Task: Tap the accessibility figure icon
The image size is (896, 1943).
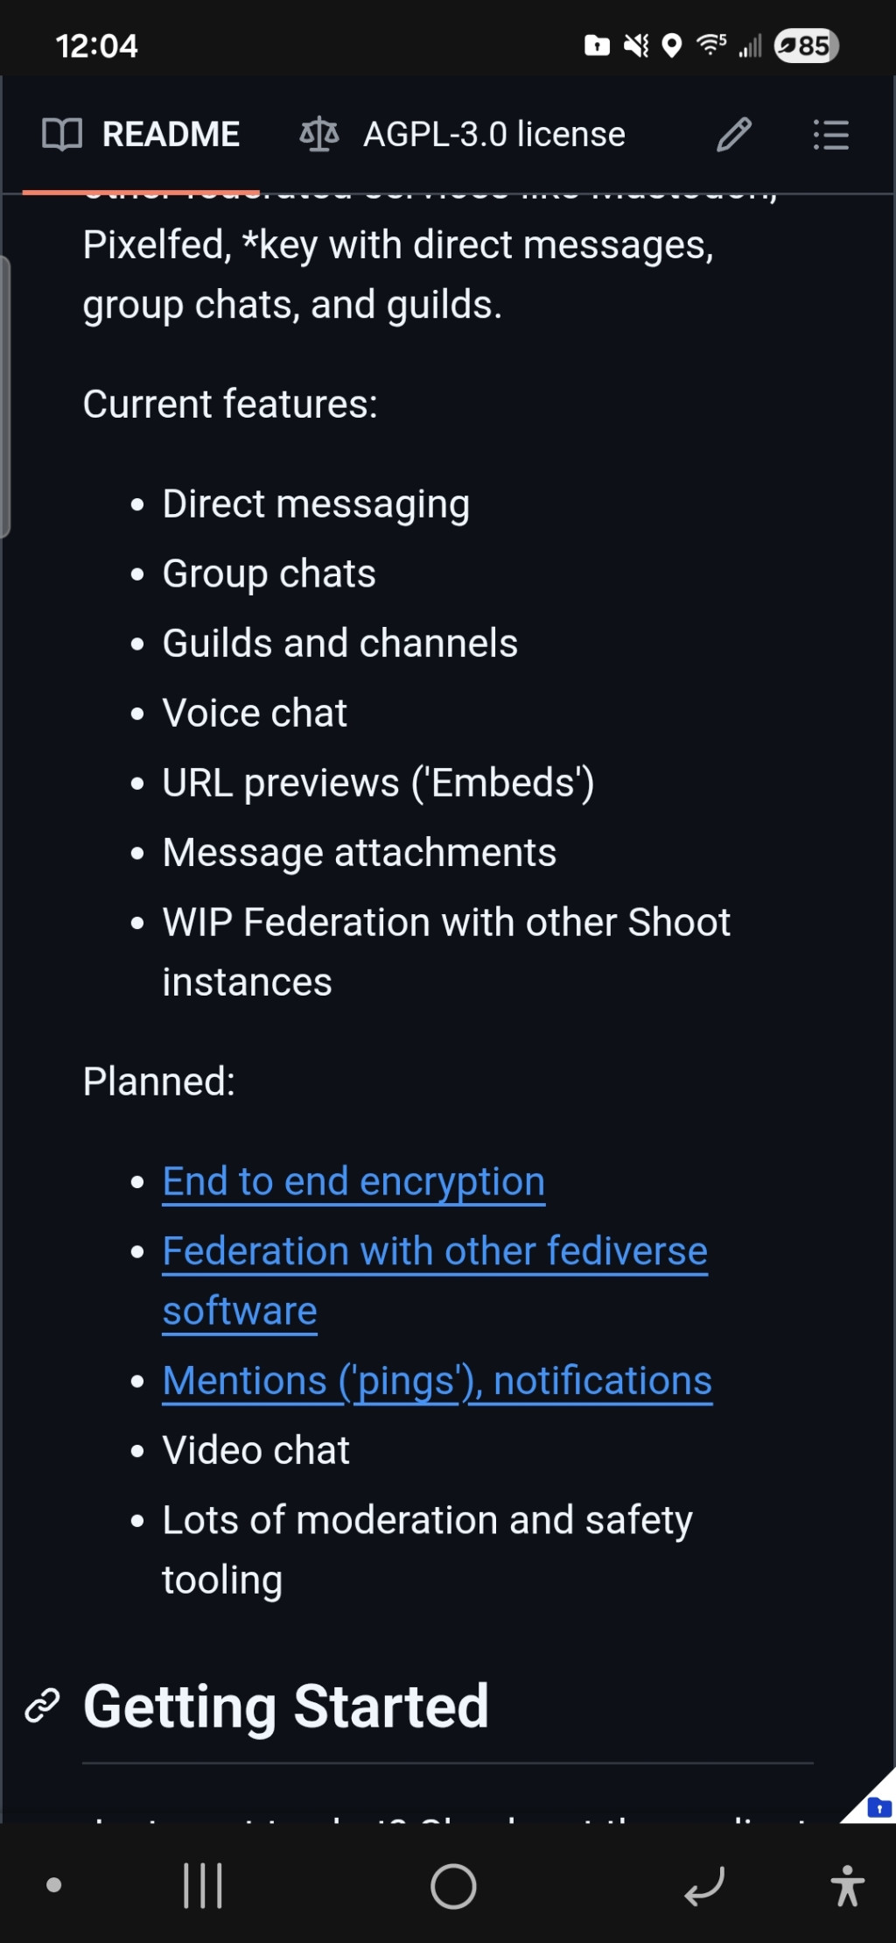Action: 846,1885
